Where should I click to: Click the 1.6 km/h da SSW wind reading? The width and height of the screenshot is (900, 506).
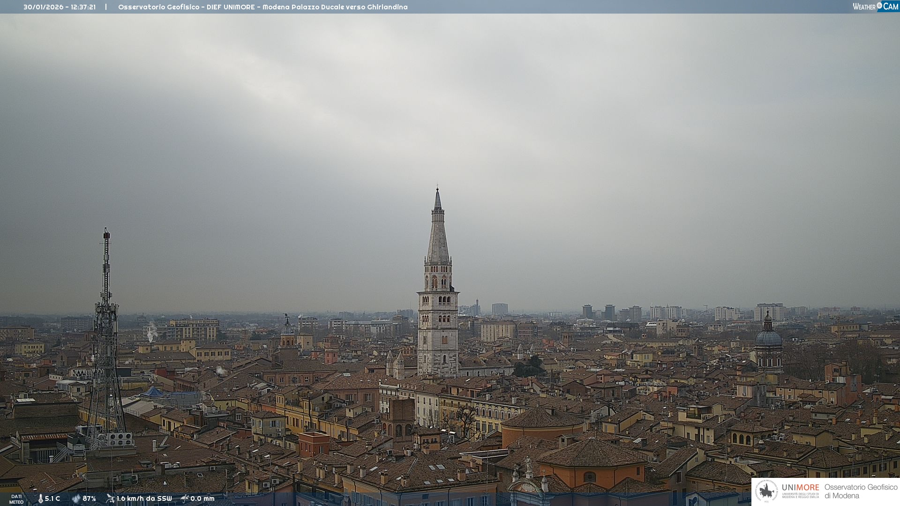click(x=144, y=499)
